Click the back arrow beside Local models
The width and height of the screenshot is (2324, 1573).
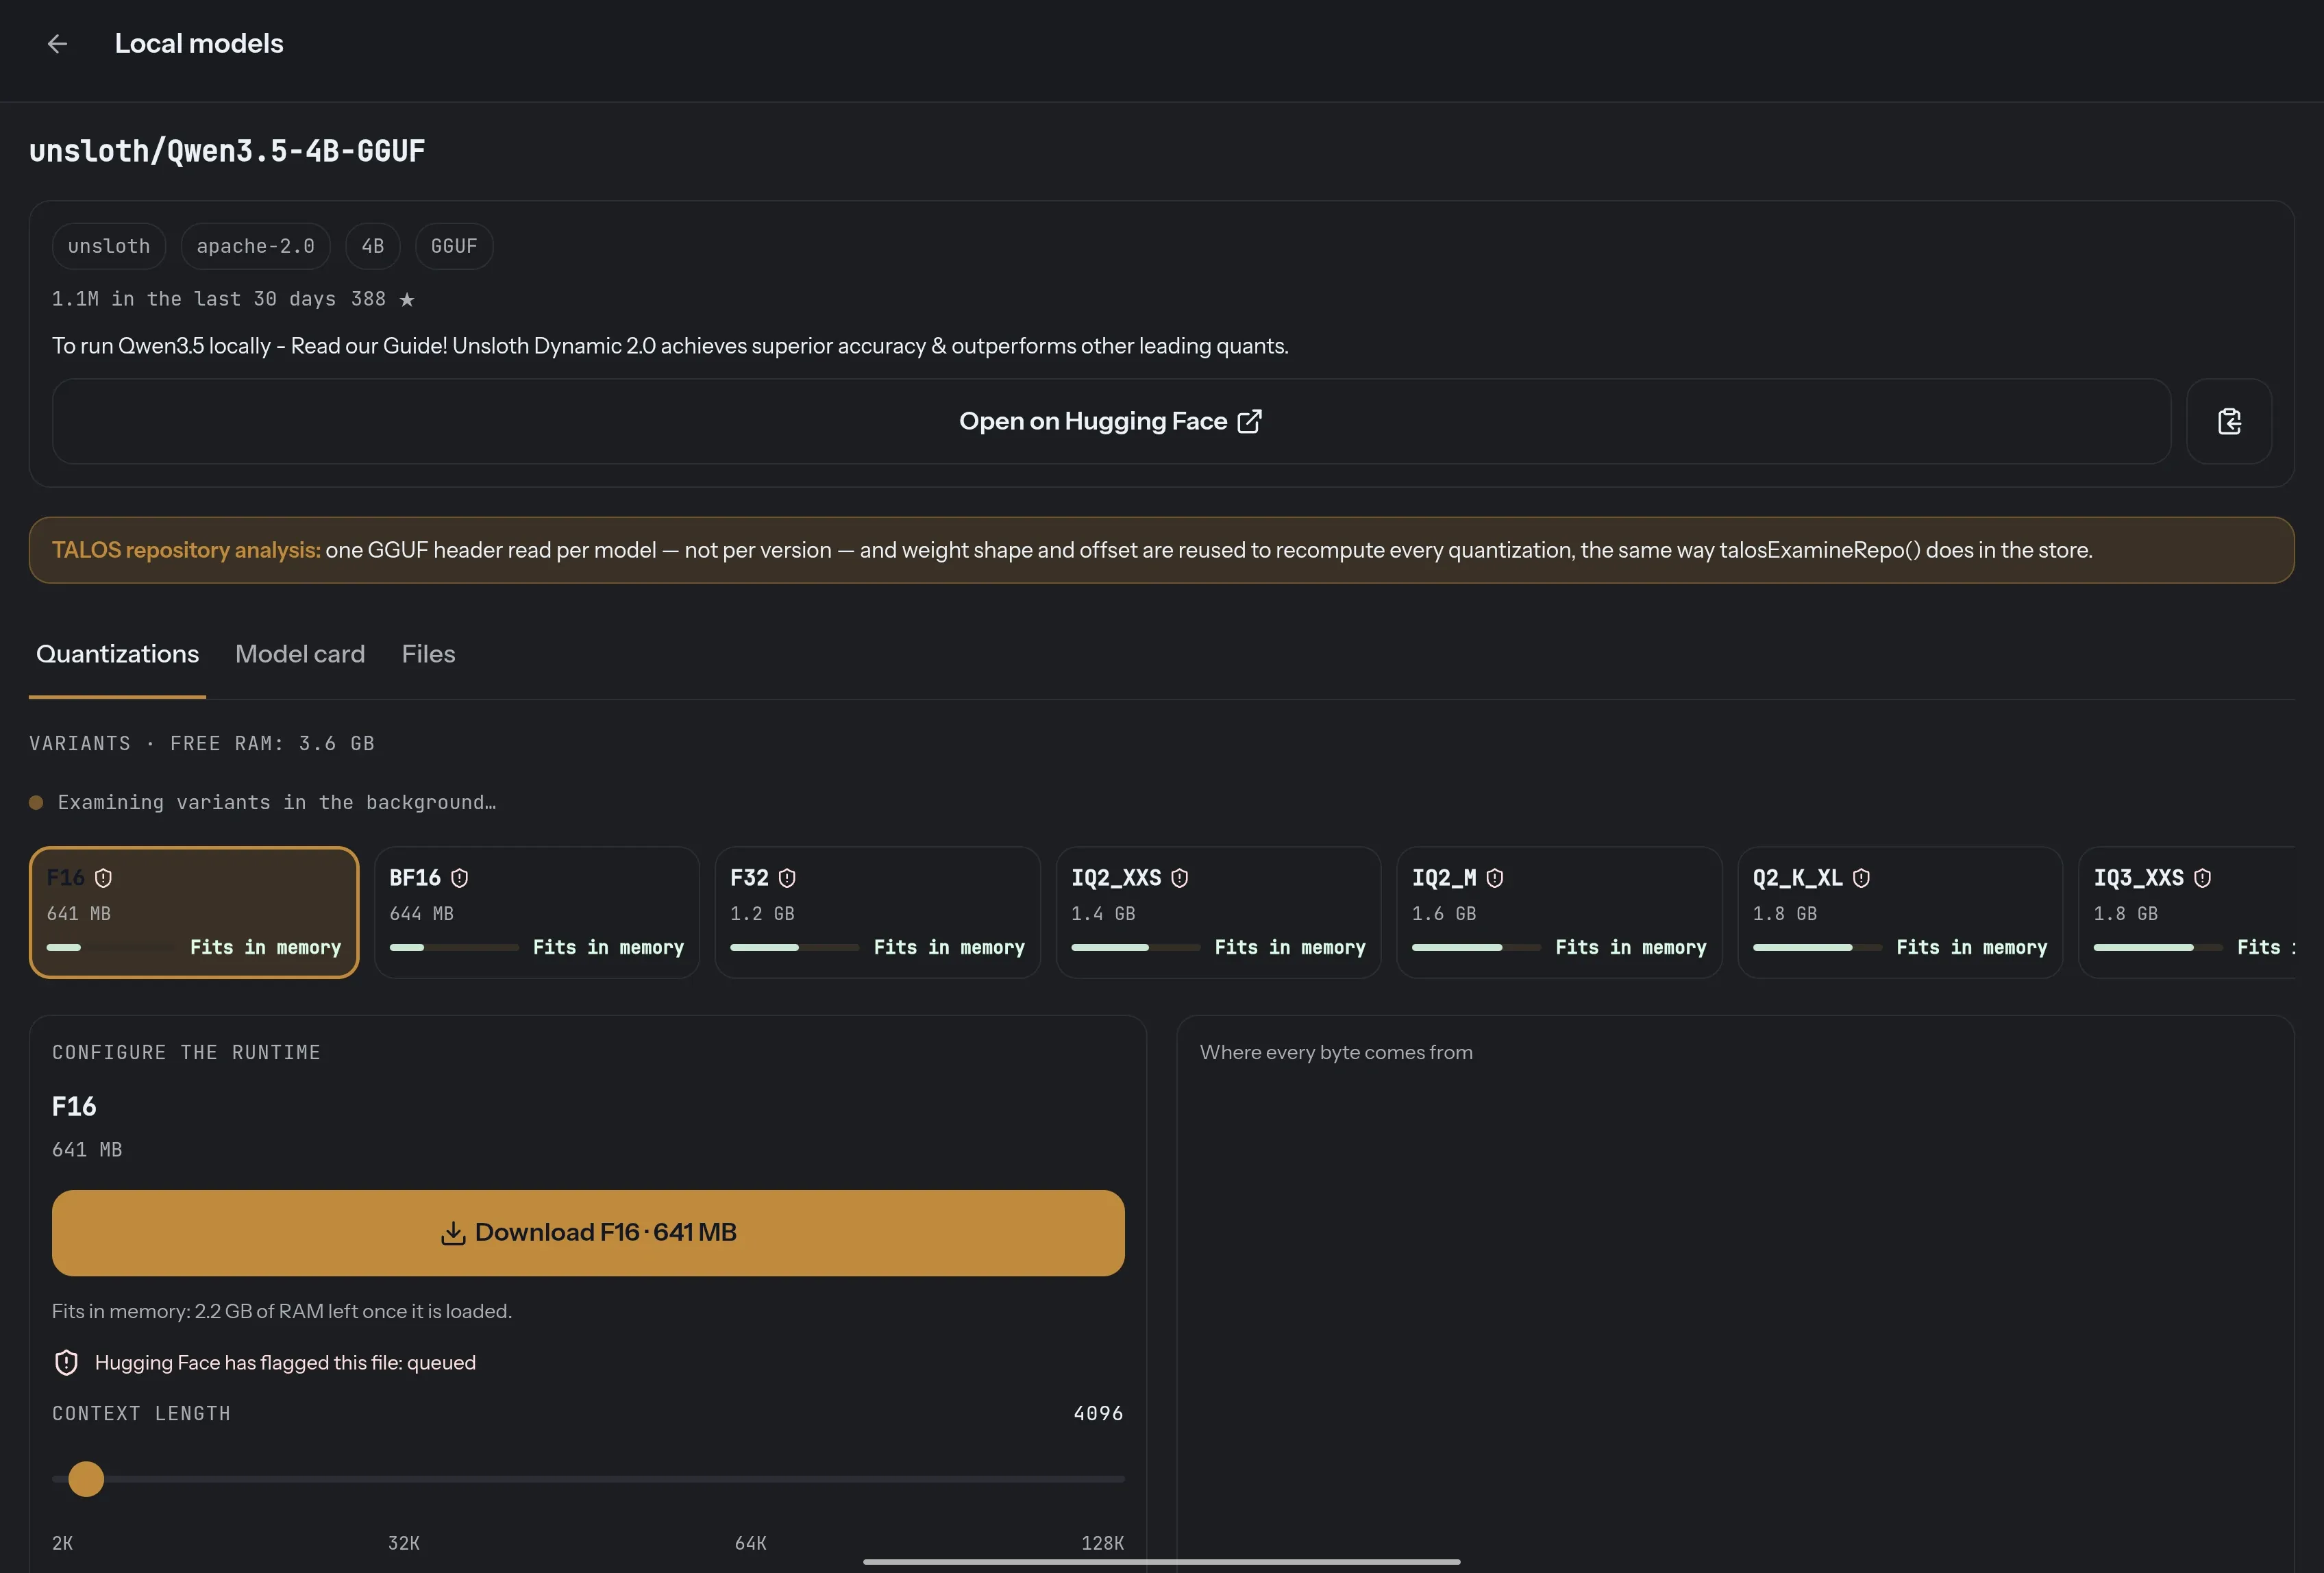pyautogui.click(x=57, y=44)
